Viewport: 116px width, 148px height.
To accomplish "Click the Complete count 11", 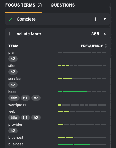I will [96, 19].
